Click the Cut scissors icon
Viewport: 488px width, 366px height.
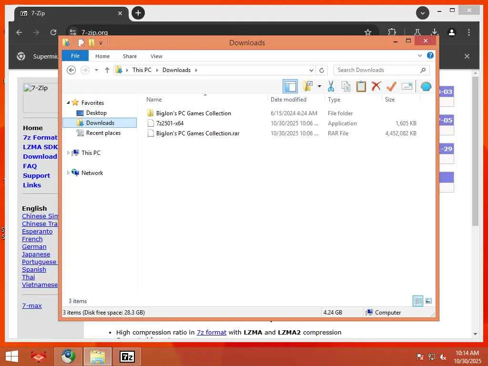[331, 86]
